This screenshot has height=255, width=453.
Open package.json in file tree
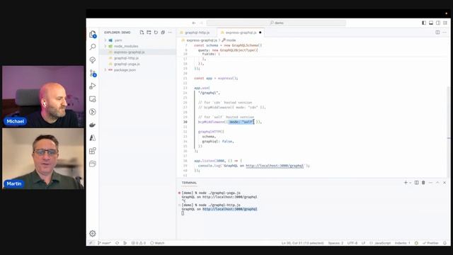point(125,70)
